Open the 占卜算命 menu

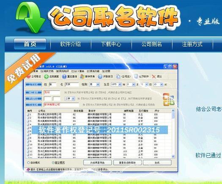78,71
